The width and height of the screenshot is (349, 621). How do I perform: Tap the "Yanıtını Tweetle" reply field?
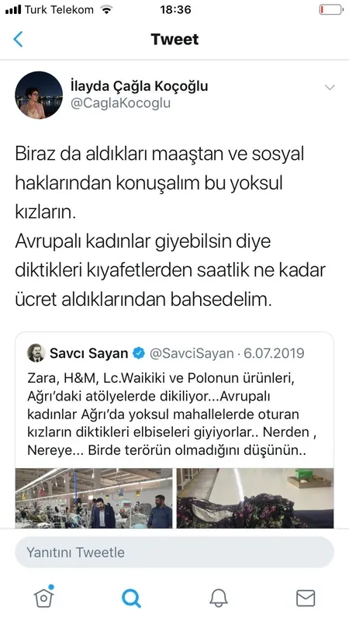tap(174, 552)
